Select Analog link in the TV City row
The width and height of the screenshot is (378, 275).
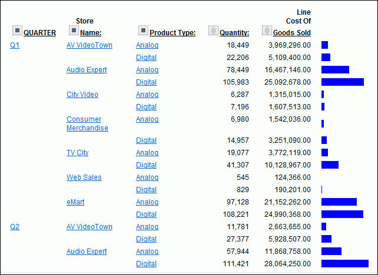tap(147, 153)
